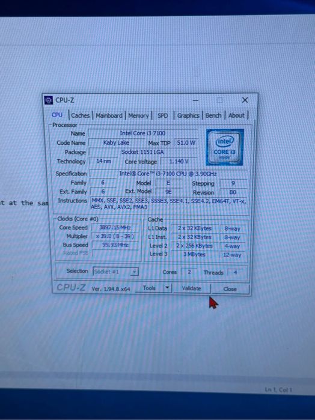The height and width of the screenshot is (420, 315).
Task: Click the Package value 'Socket 1151 LGA'
Action: 142,152
